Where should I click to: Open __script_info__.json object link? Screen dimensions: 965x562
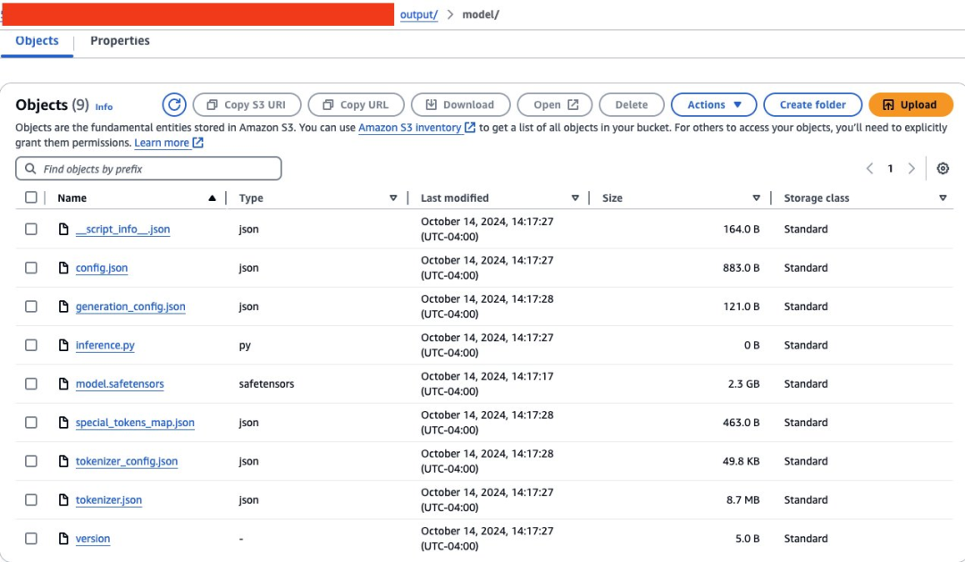tap(123, 229)
